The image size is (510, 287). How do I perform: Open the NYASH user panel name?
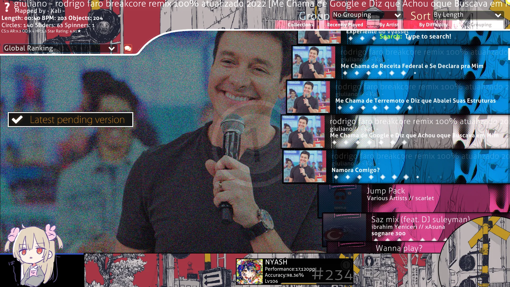(276, 262)
